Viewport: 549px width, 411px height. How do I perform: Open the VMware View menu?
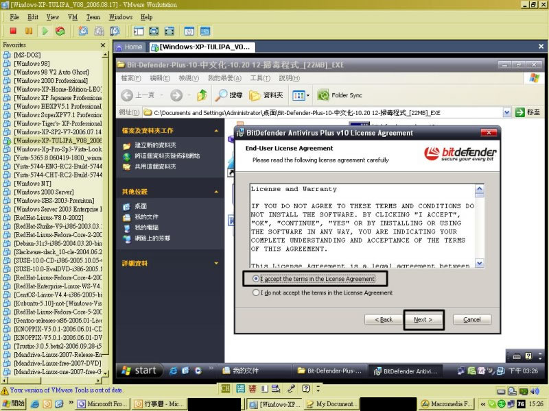pyautogui.click(x=53, y=17)
